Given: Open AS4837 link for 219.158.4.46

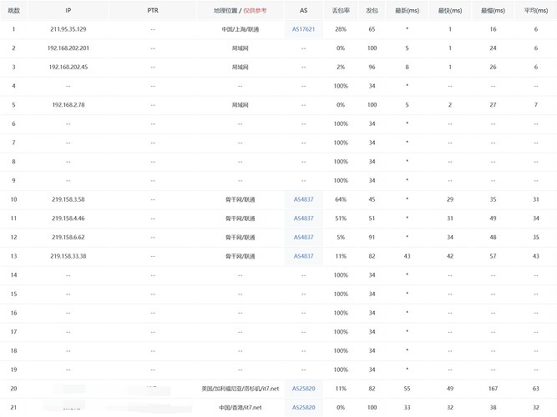Looking at the screenshot, I should tap(303, 219).
